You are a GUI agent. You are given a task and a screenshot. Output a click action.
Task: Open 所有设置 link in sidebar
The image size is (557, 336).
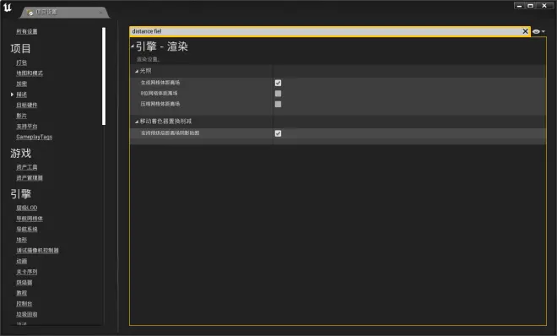(27, 31)
